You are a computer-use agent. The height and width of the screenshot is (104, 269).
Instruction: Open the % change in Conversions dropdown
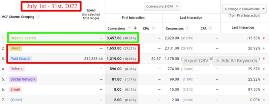[244, 9]
